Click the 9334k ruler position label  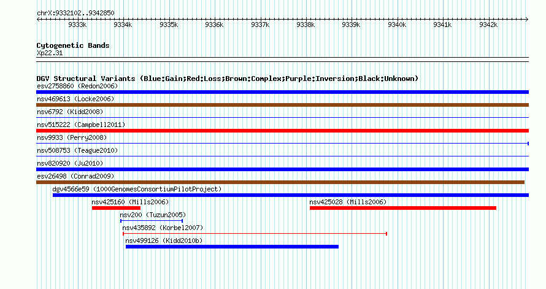(x=123, y=25)
